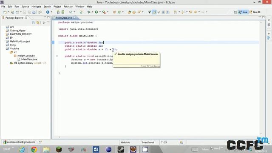Screen dimensions: 272x153
Task: Collapse All in Package Explorer
Action: coord(33,23)
